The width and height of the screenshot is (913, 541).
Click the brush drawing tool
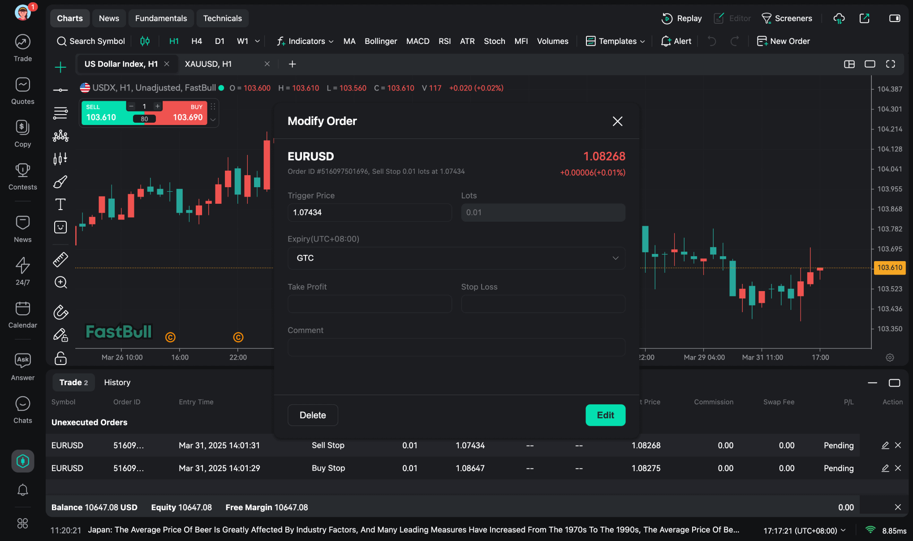click(60, 181)
